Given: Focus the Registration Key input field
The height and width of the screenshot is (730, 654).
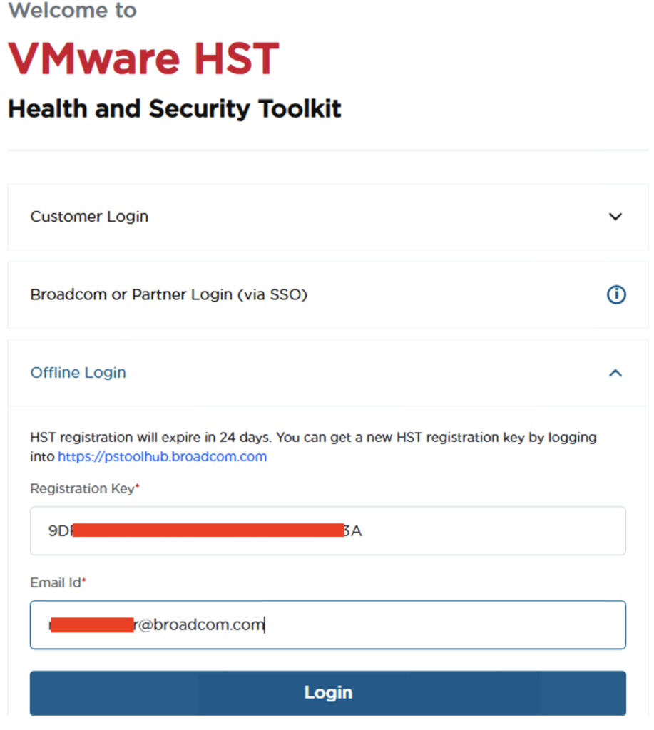Looking at the screenshot, I should 485,530.
